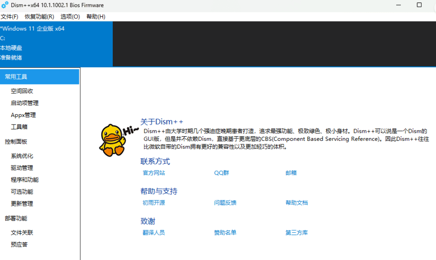Click the yellow duck mascot image
This screenshot has height=260, width=436.
coord(112,140)
